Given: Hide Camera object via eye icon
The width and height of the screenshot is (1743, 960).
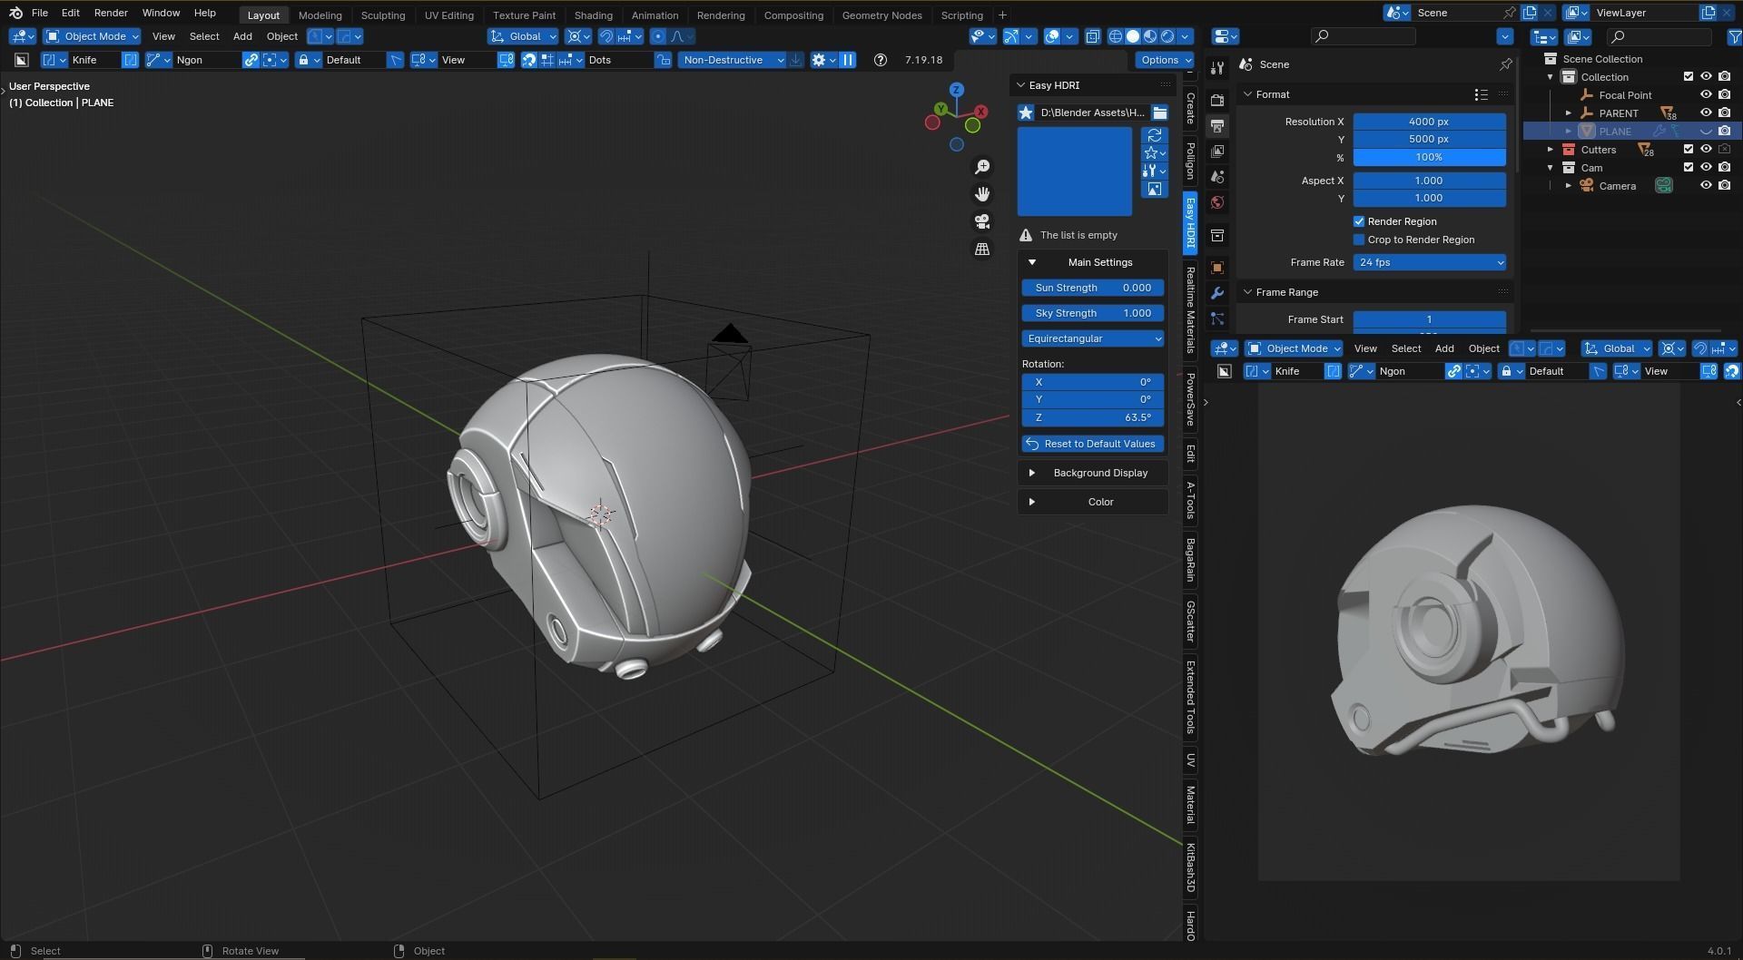Looking at the screenshot, I should point(1706,186).
